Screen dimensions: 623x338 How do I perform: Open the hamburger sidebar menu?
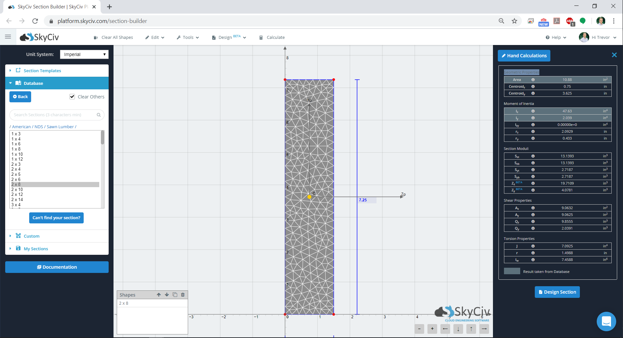(8, 37)
